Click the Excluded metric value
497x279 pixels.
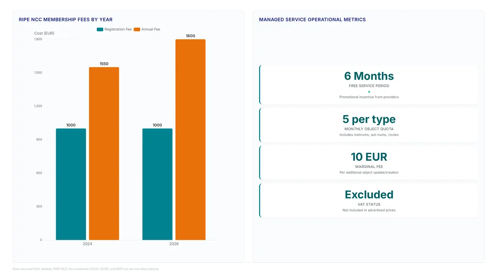(369, 195)
